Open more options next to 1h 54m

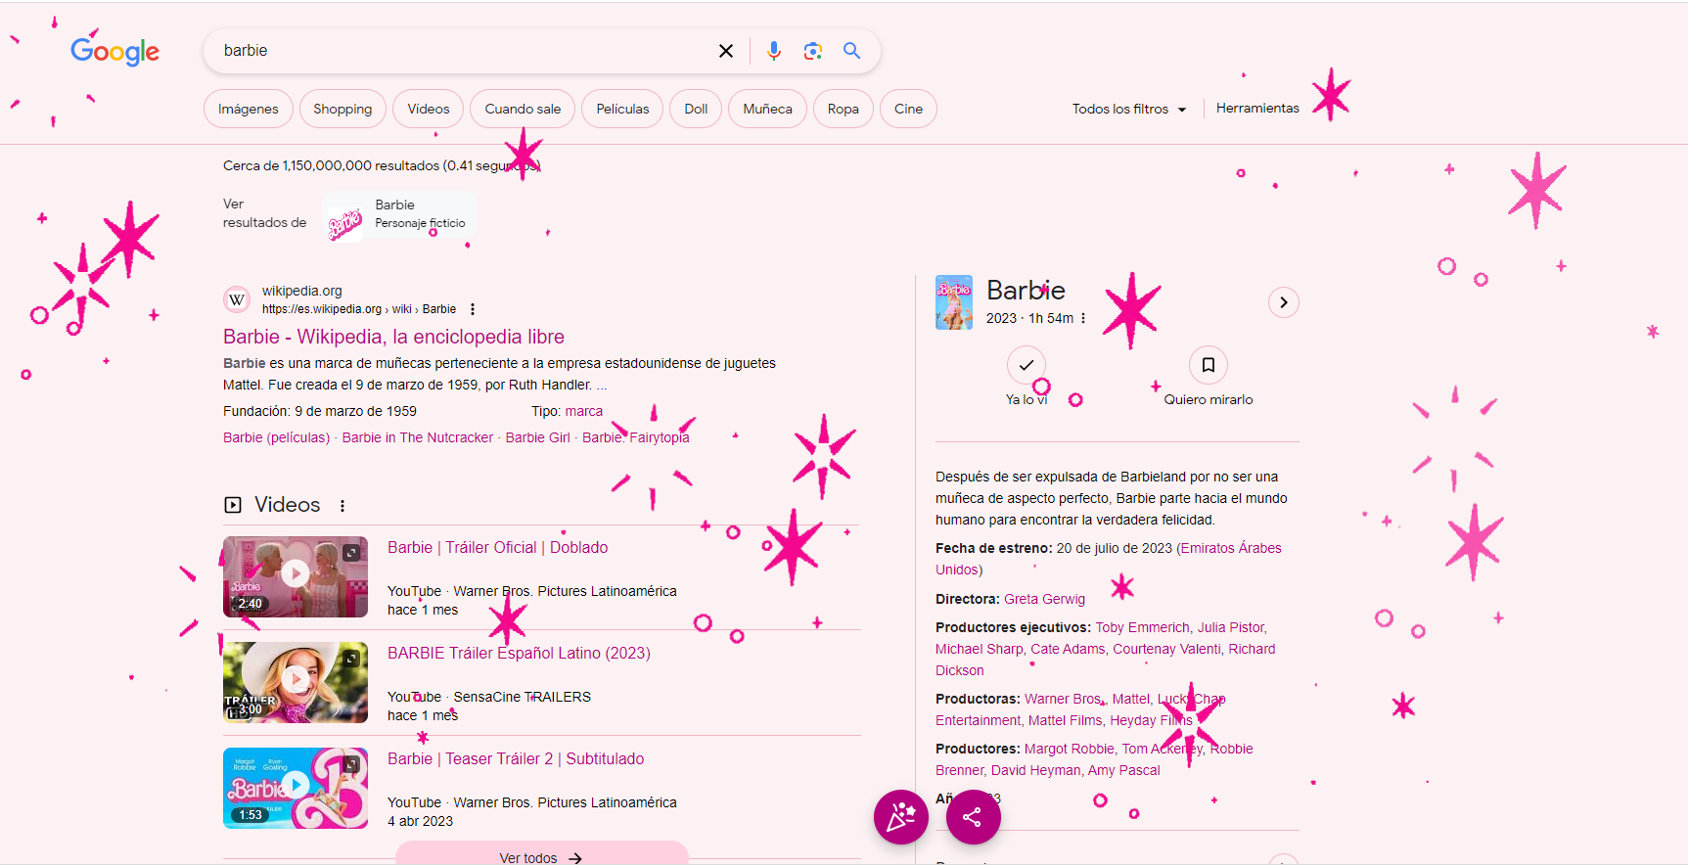[1083, 318]
